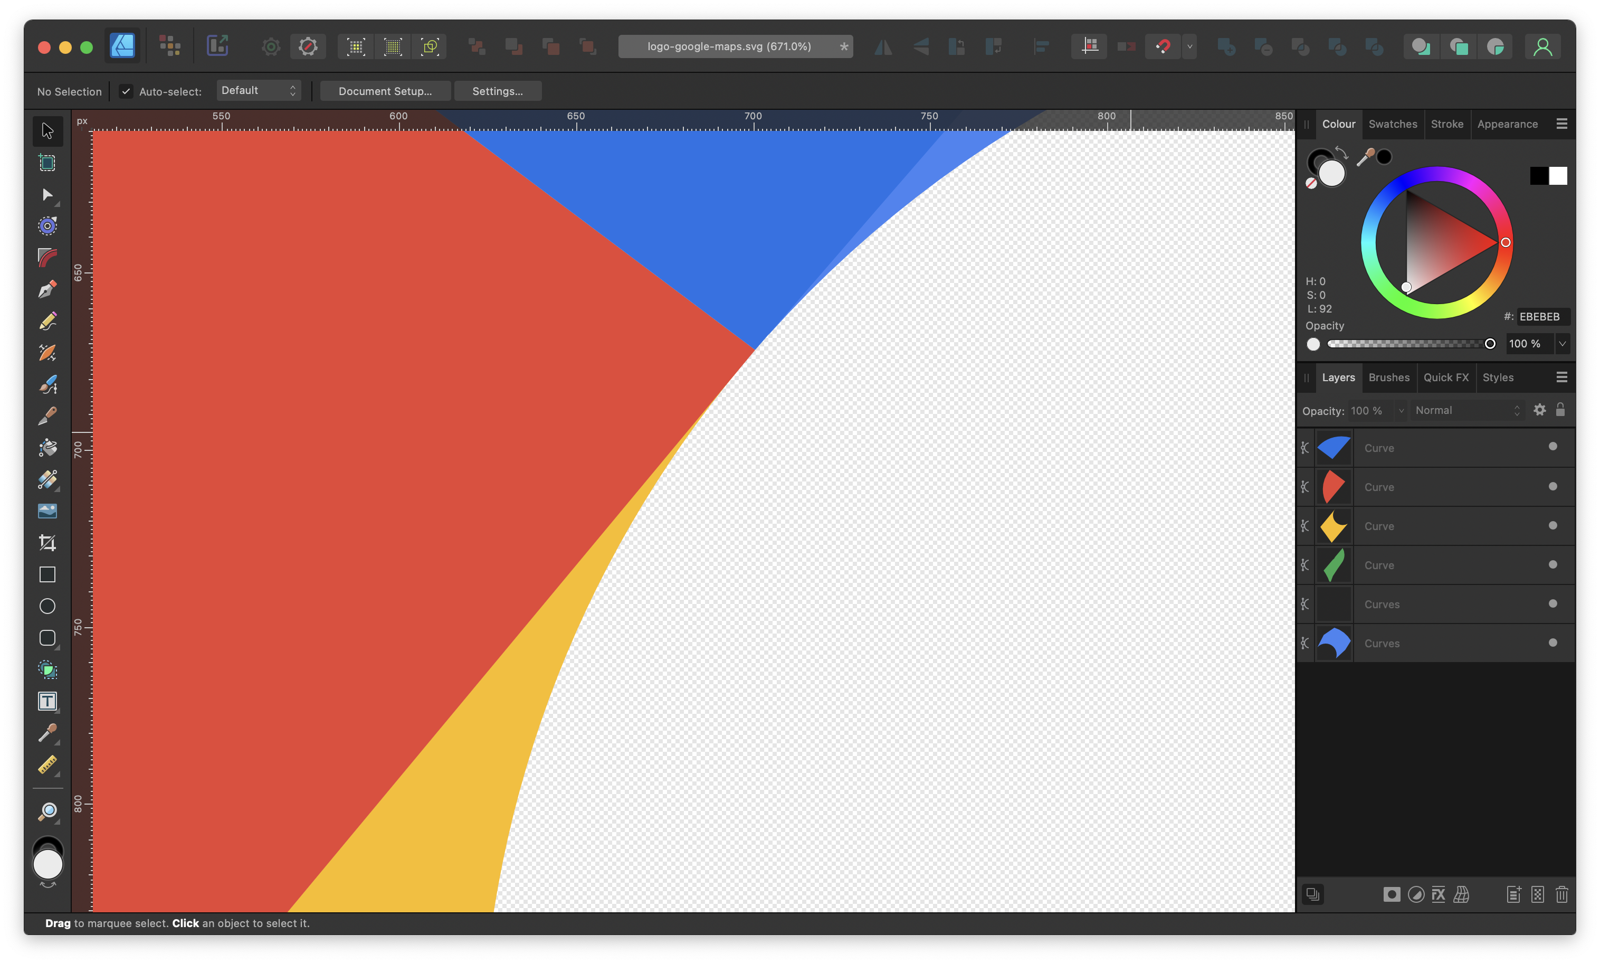Open the Layers panel options menu
This screenshot has width=1600, height=963.
[1561, 377]
